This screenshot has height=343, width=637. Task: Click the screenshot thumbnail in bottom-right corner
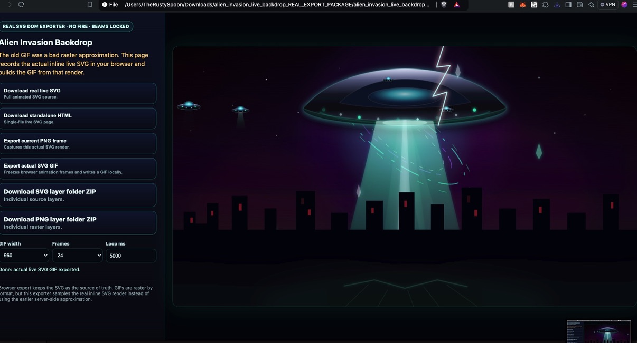click(x=598, y=331)
